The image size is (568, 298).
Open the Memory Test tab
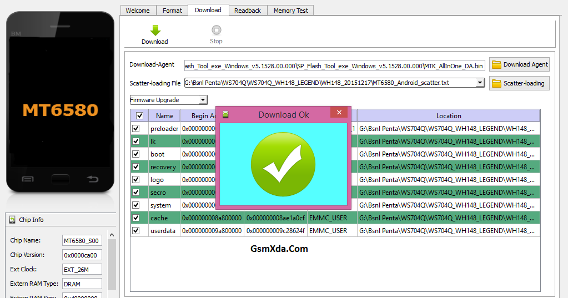point(290,11)
